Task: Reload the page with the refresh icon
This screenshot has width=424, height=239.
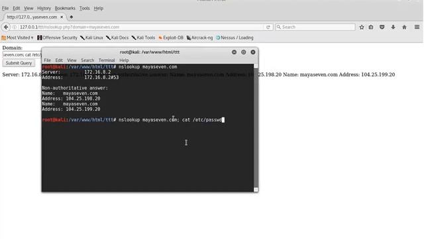Action: [x=268, y=27]
